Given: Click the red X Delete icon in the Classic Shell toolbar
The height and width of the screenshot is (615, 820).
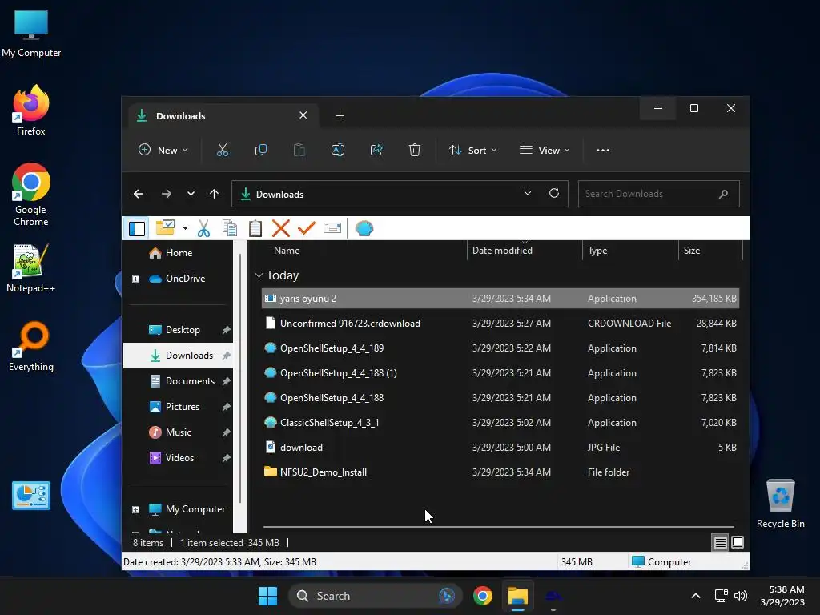Looking at the screenshot, I should click(x=281, y=228).
